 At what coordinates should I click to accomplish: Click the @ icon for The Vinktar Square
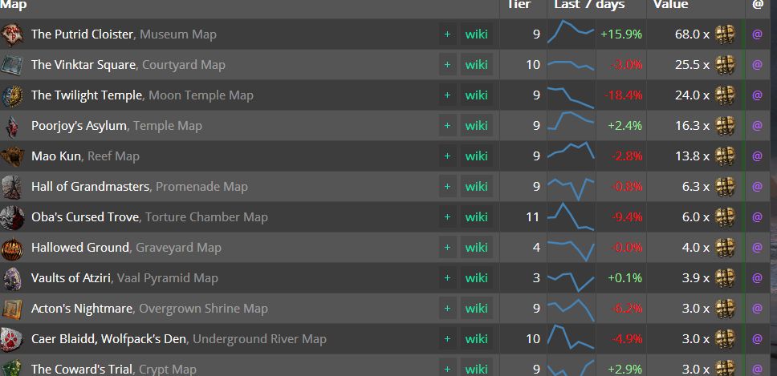click(x=757, y=65)
